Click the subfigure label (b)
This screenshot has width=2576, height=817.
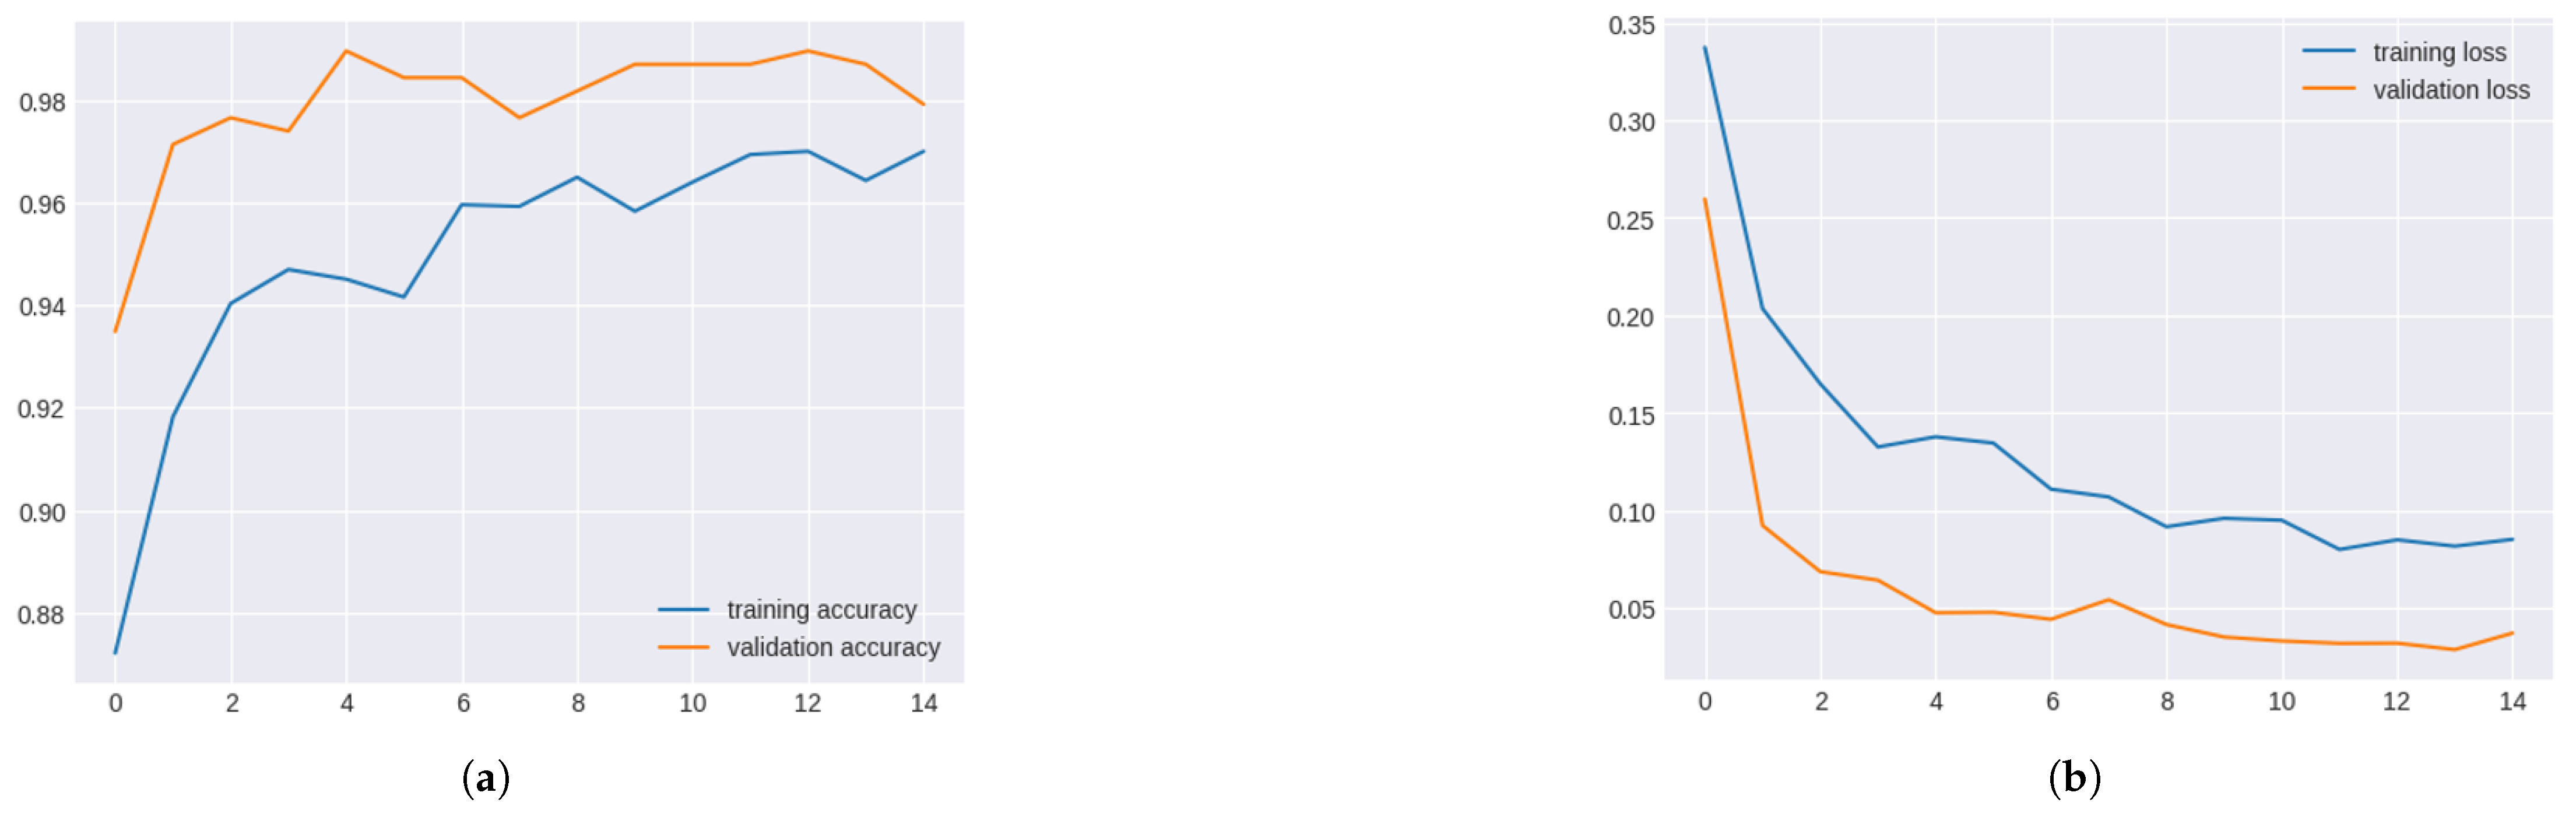(2074, 778)
